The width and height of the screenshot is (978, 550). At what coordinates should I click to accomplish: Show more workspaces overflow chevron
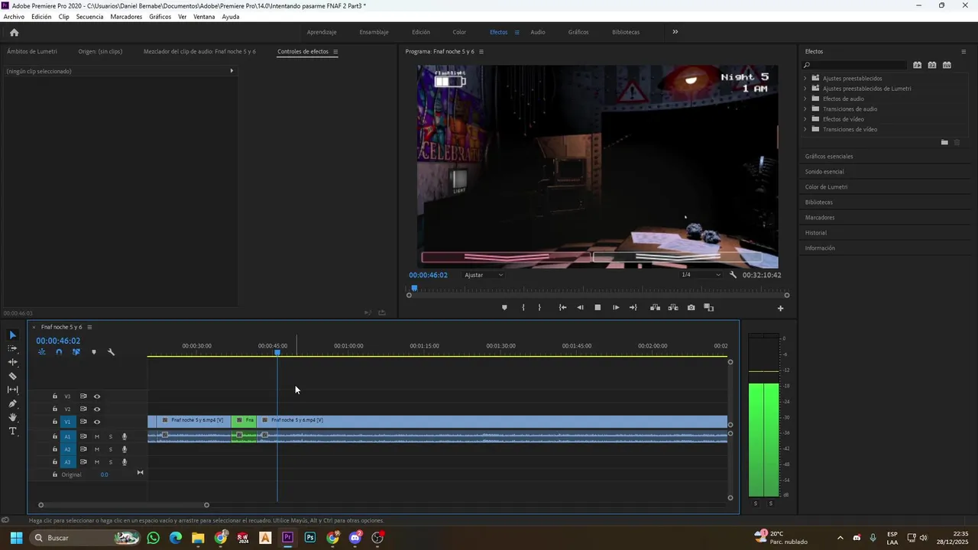click(675, 32)
